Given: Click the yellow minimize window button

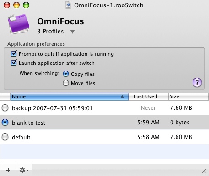Looking at the screenshot, I should click(x=16, y=5).
